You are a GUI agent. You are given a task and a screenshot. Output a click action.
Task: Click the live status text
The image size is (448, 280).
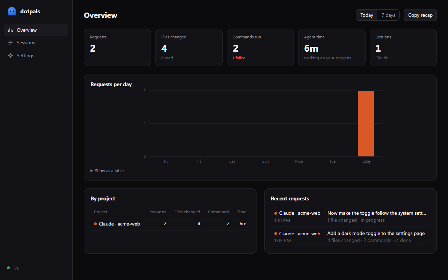16,268
